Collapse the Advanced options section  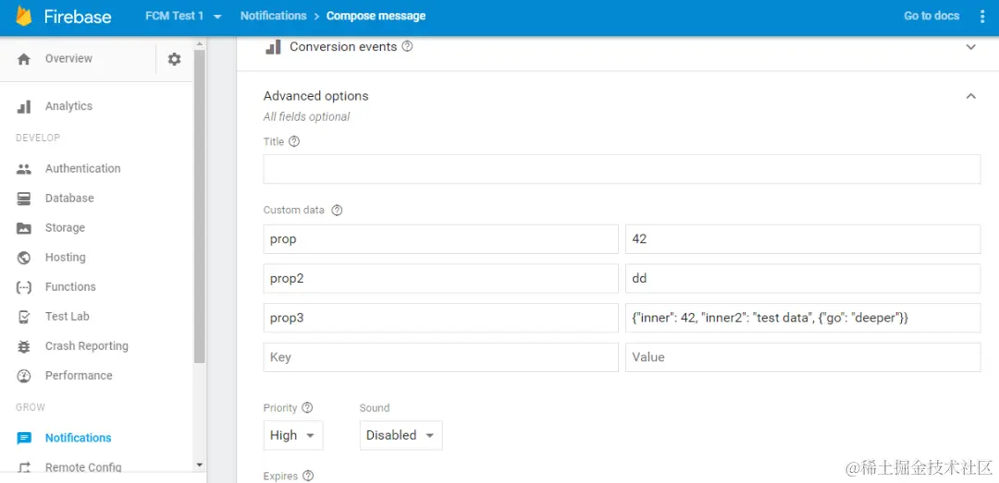(971, 96)
